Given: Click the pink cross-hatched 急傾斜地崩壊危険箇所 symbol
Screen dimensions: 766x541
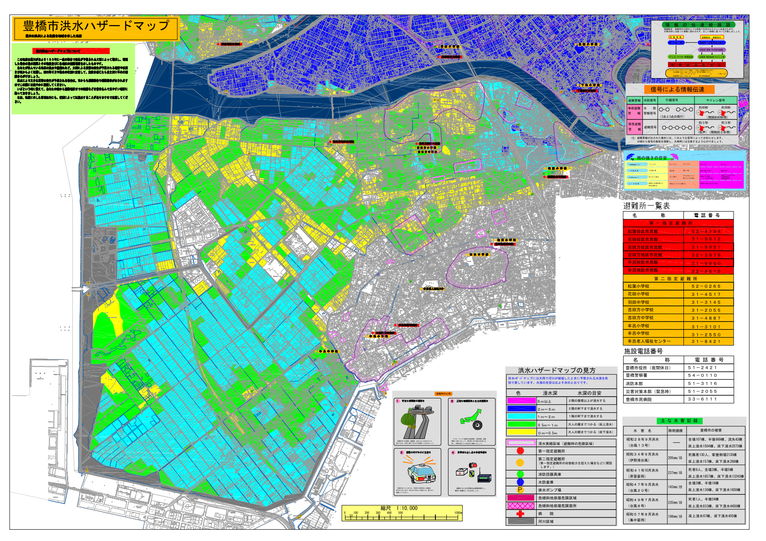Looking at the screenshot, I should (521, 506).
